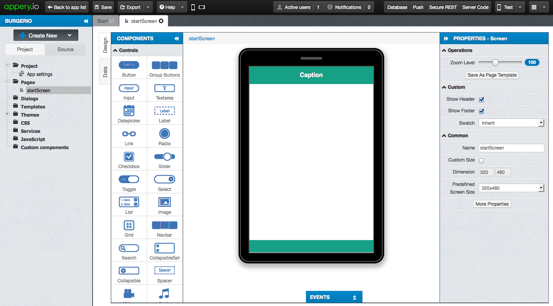
Task: Open the Predefined Screen Size dropdown
Action: tap(511, 188)
